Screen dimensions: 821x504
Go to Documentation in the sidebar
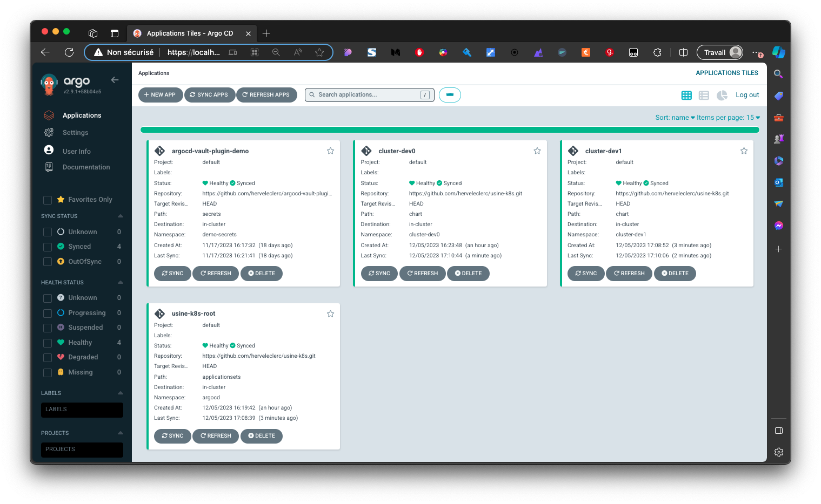[86, 167]
